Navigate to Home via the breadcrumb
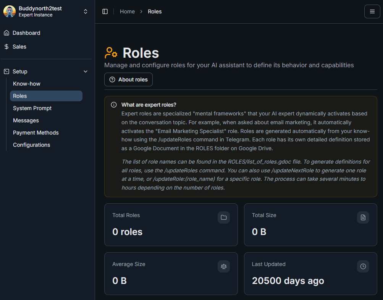 (x=127, y=11)
